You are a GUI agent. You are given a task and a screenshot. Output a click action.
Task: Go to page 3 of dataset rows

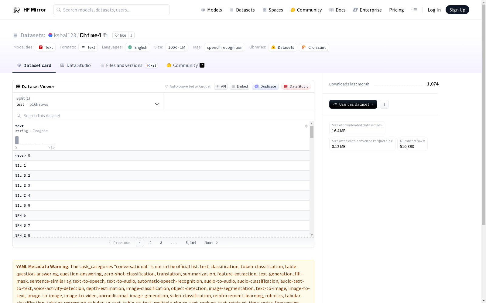tap(161, 243)
